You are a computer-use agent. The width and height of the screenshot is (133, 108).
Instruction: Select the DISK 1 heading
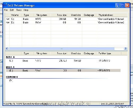[10, 67]
